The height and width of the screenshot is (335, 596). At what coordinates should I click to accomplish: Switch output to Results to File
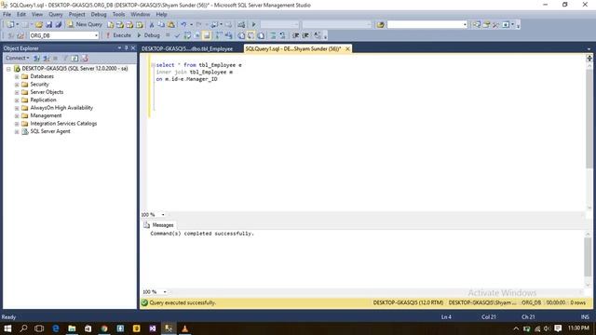(261, 35)
